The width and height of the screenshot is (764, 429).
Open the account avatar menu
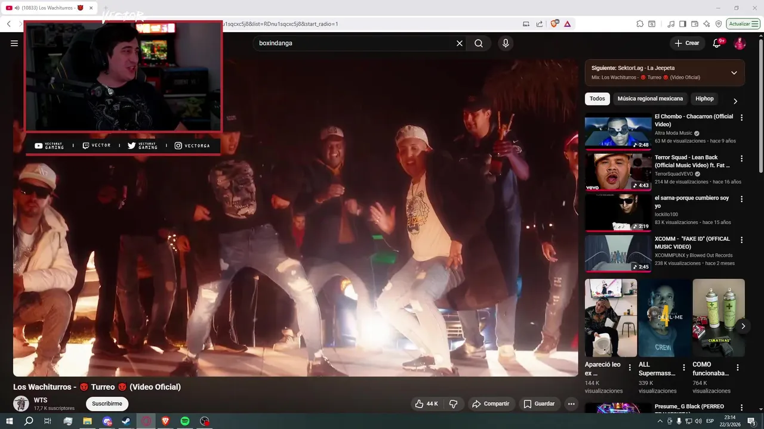click(740, 43)
